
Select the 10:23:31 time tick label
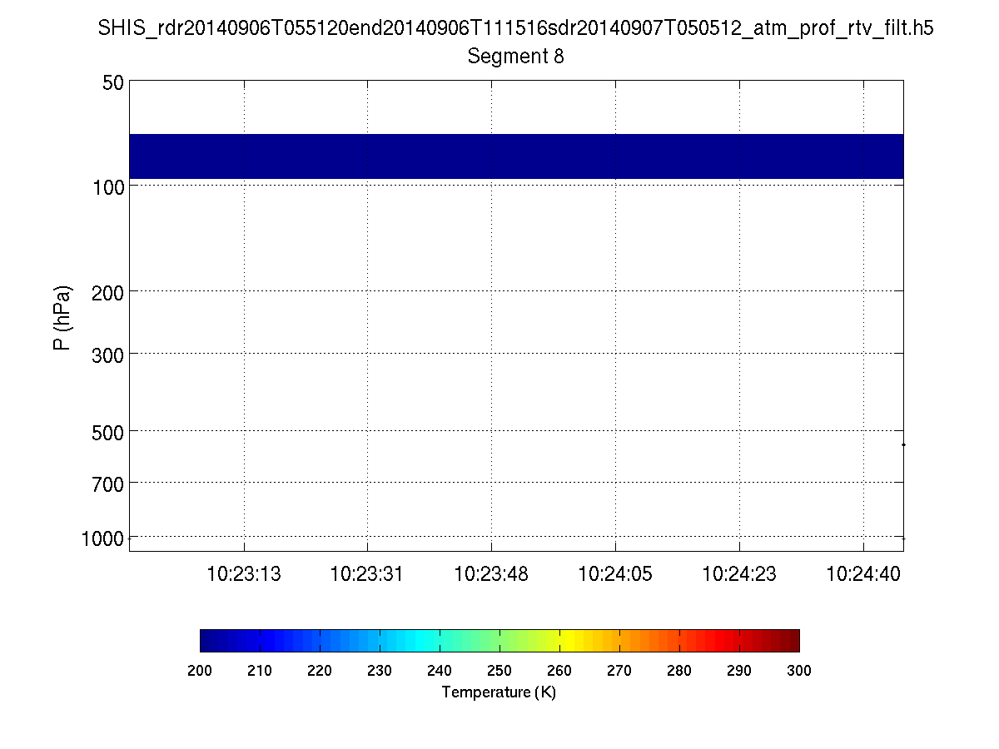368,573
